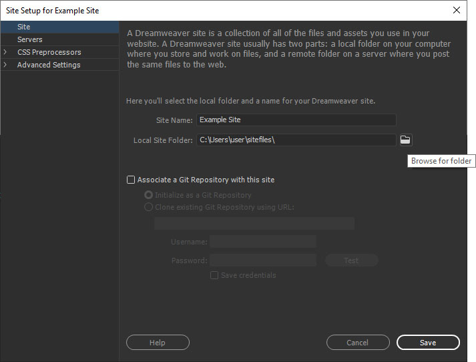This screenshot has width=476, height=362.
Task: Focus the Local Site Folder path field
Action: tap(296, 140)
